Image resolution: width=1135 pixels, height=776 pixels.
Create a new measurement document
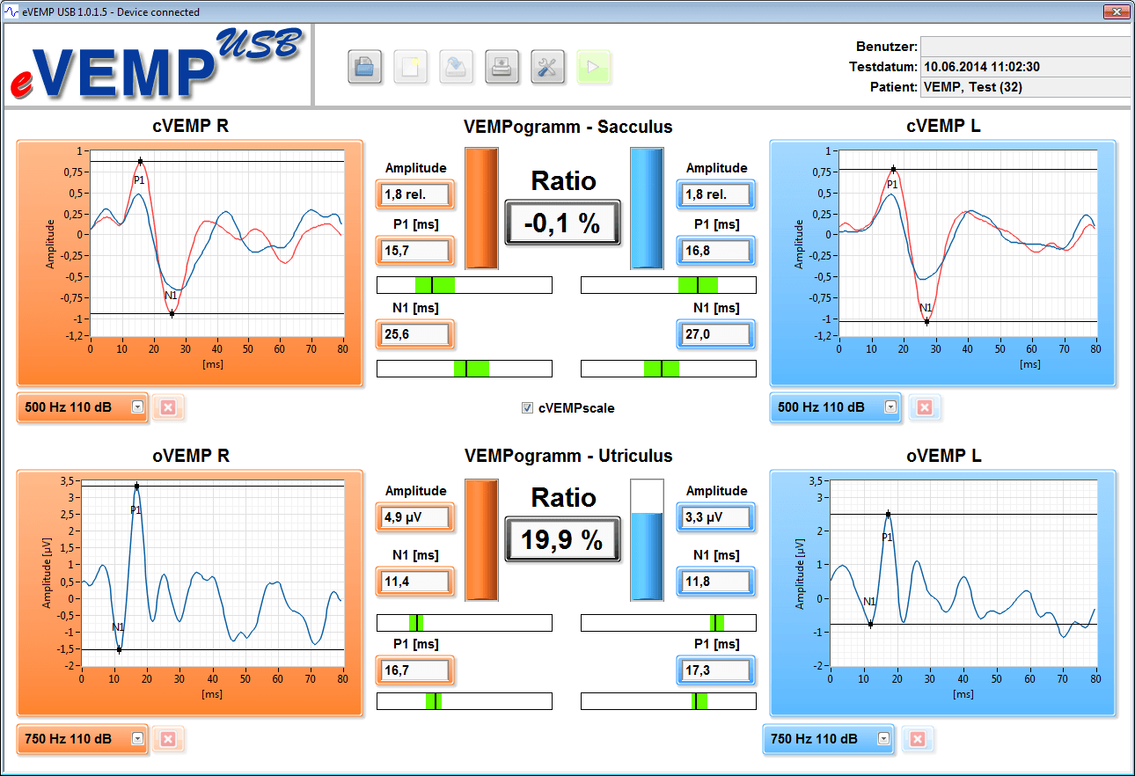click(410, 67)
